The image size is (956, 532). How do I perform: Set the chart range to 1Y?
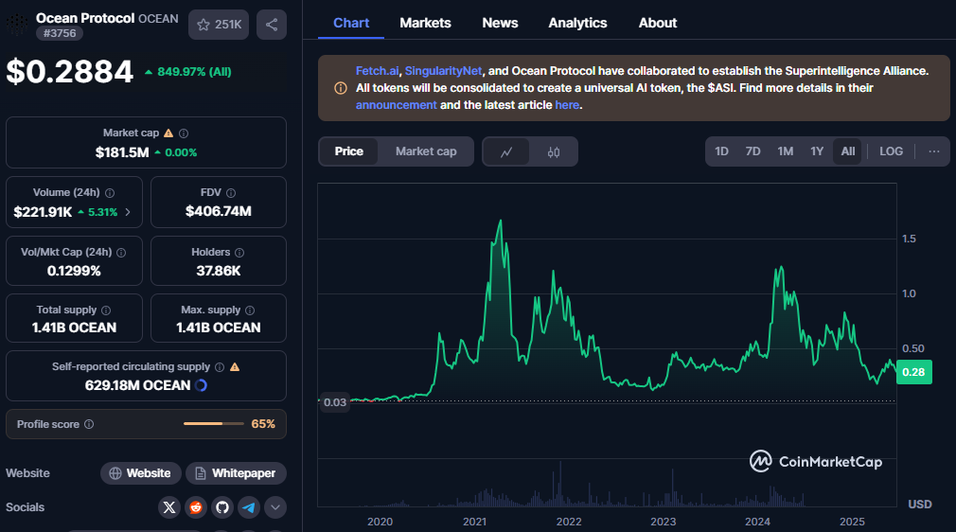click(817, 151)
